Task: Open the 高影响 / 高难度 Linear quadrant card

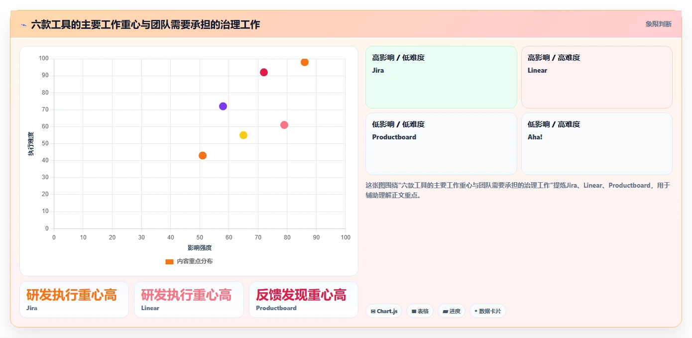Action: click(x=596, y=77)
